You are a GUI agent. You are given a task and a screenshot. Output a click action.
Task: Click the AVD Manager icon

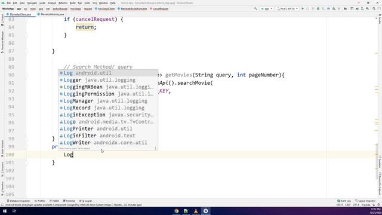362,8
